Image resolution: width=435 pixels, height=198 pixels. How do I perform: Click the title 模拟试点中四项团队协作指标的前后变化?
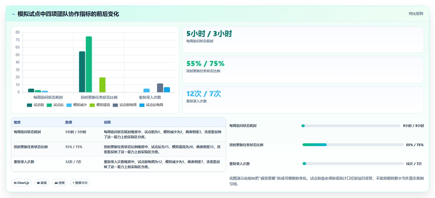[68, 14]
